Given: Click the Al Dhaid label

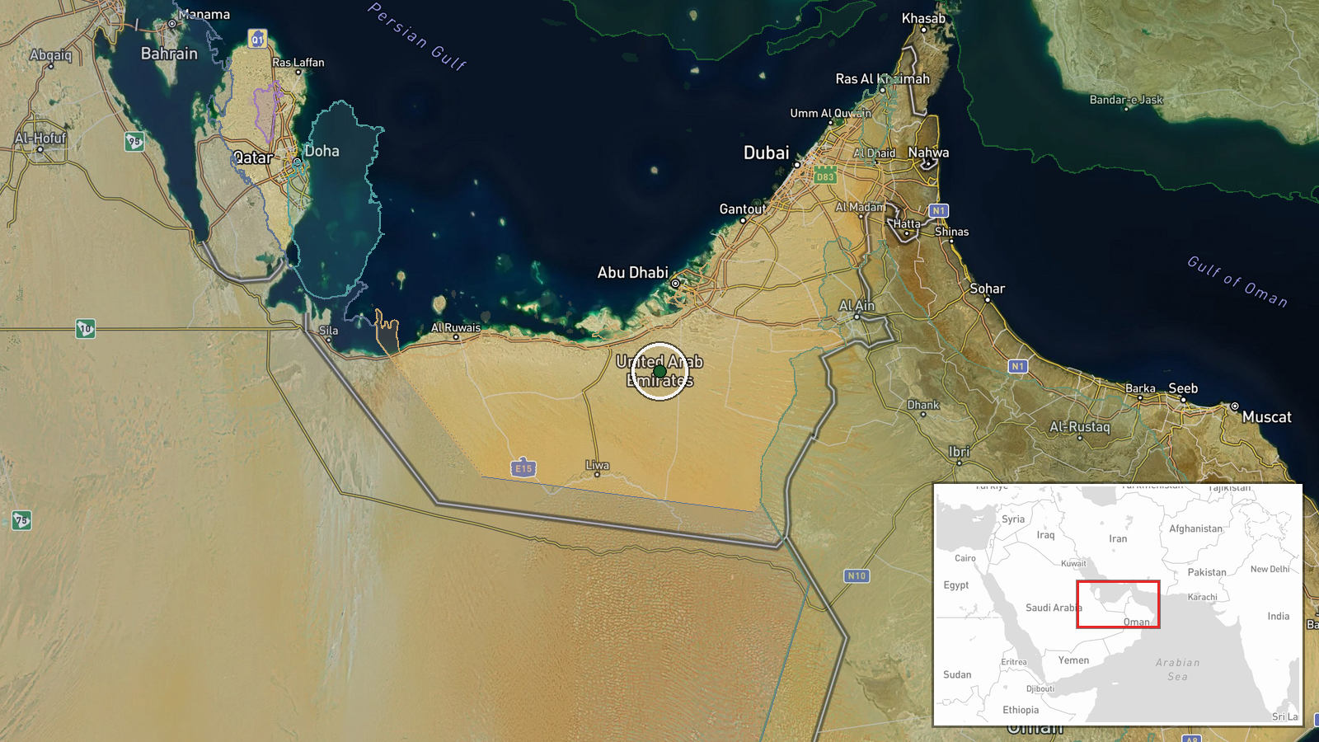Looking at the screenshot, I should coord(874,153).
